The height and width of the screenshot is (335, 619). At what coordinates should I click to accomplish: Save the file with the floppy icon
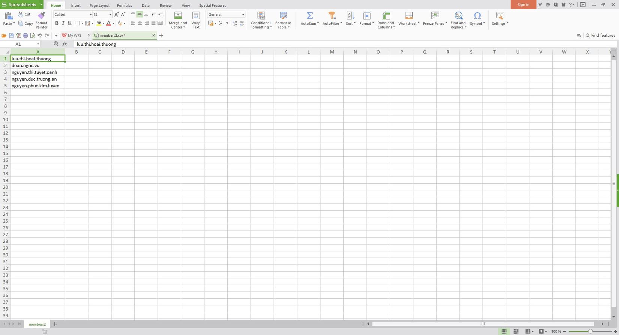11,36
